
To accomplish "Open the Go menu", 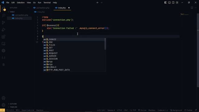I will 34,2.
